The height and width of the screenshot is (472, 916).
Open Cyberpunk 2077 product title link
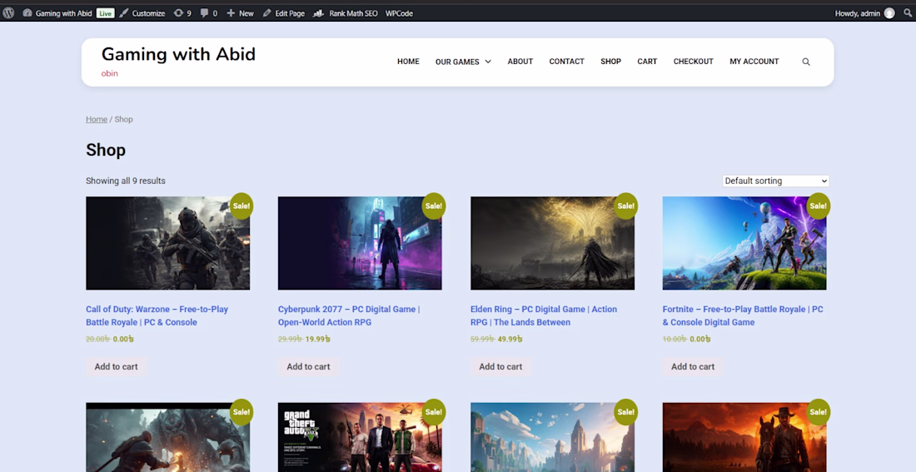pos(349,315)
